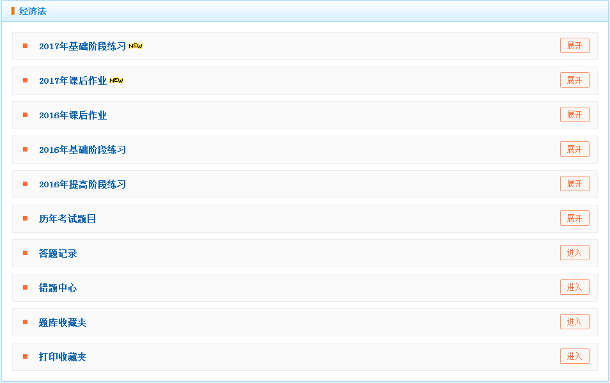This screenshot has height=383, width=610.
Task: Expand the 2016年课后作业 row
Action: coord(574,115)
